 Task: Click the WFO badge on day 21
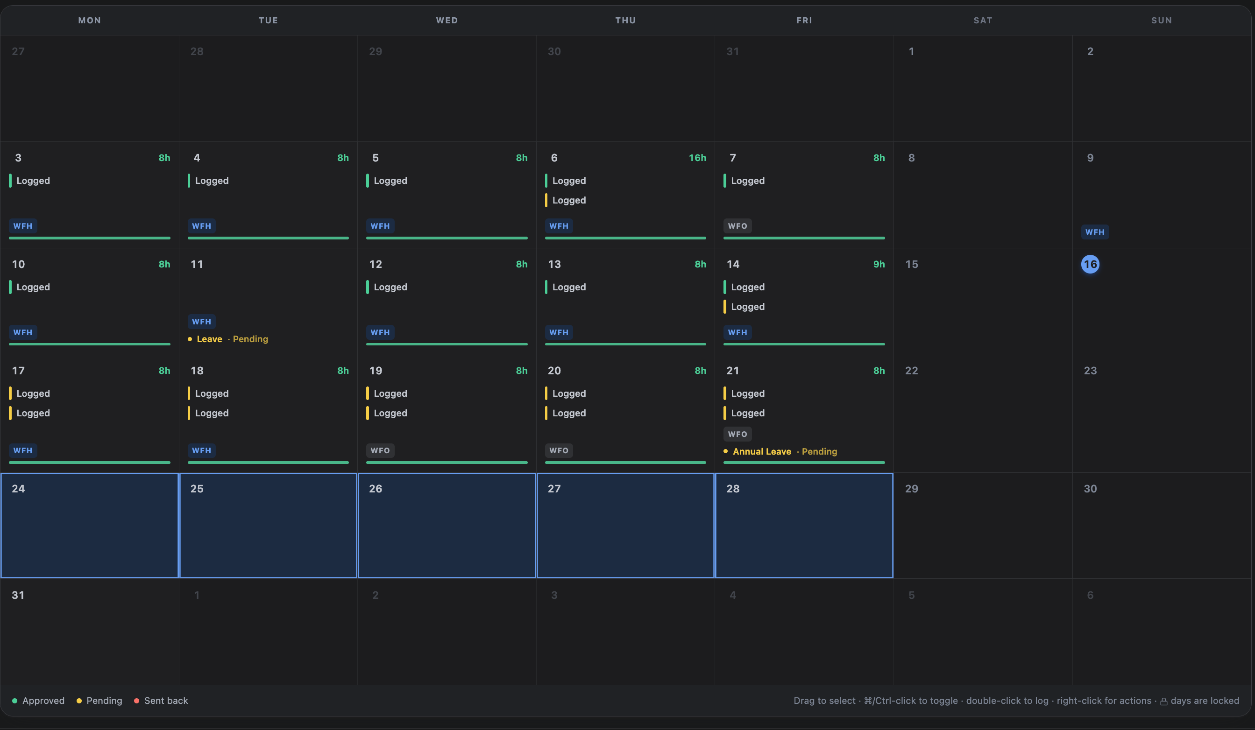tap(737, 434)
